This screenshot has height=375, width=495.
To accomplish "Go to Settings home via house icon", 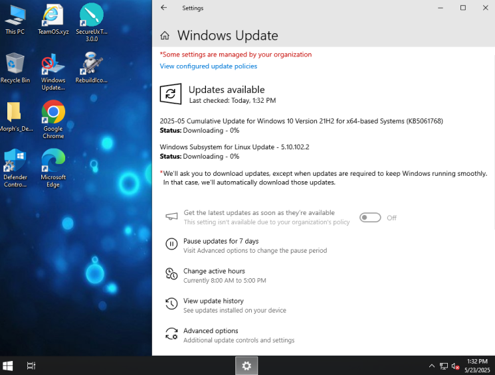I will point(165,36).
